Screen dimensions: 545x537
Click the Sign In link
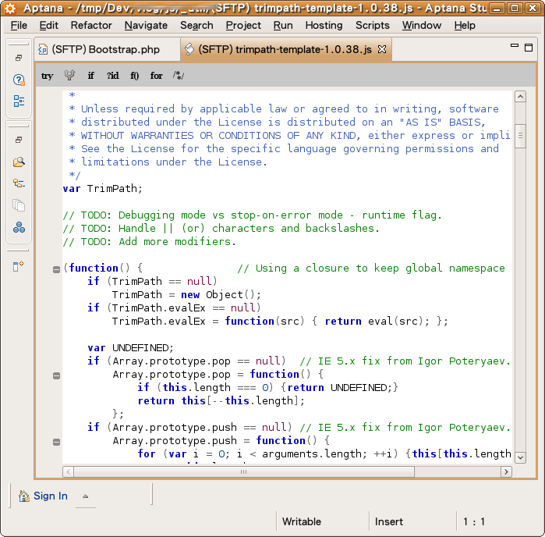pyautogui.click(x=51, y=496)
